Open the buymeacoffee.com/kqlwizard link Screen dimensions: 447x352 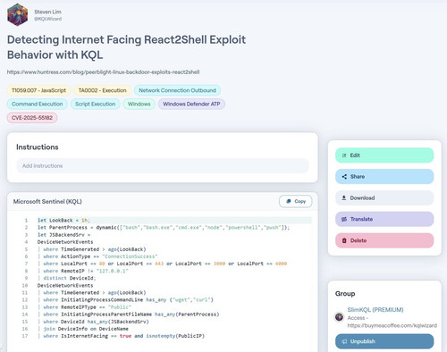(392, 325)
